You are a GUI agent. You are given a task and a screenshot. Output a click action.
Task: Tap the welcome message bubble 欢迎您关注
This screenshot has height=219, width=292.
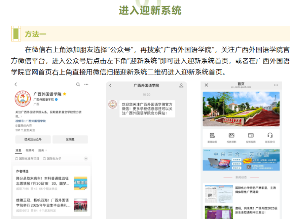pyautogui.click(x=147, y=109)
